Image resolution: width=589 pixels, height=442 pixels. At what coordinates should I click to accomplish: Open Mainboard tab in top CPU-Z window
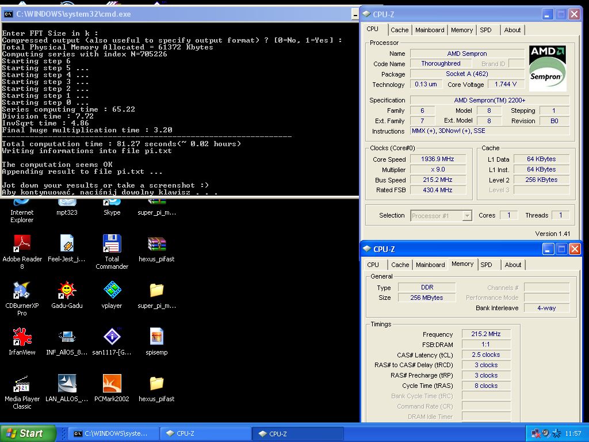(430, 30)
